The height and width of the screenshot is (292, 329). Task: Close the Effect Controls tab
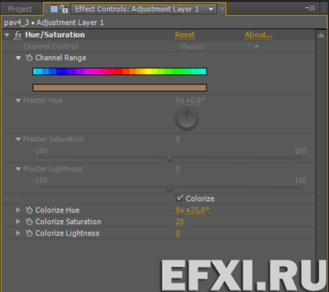click(x=222, y=9)
